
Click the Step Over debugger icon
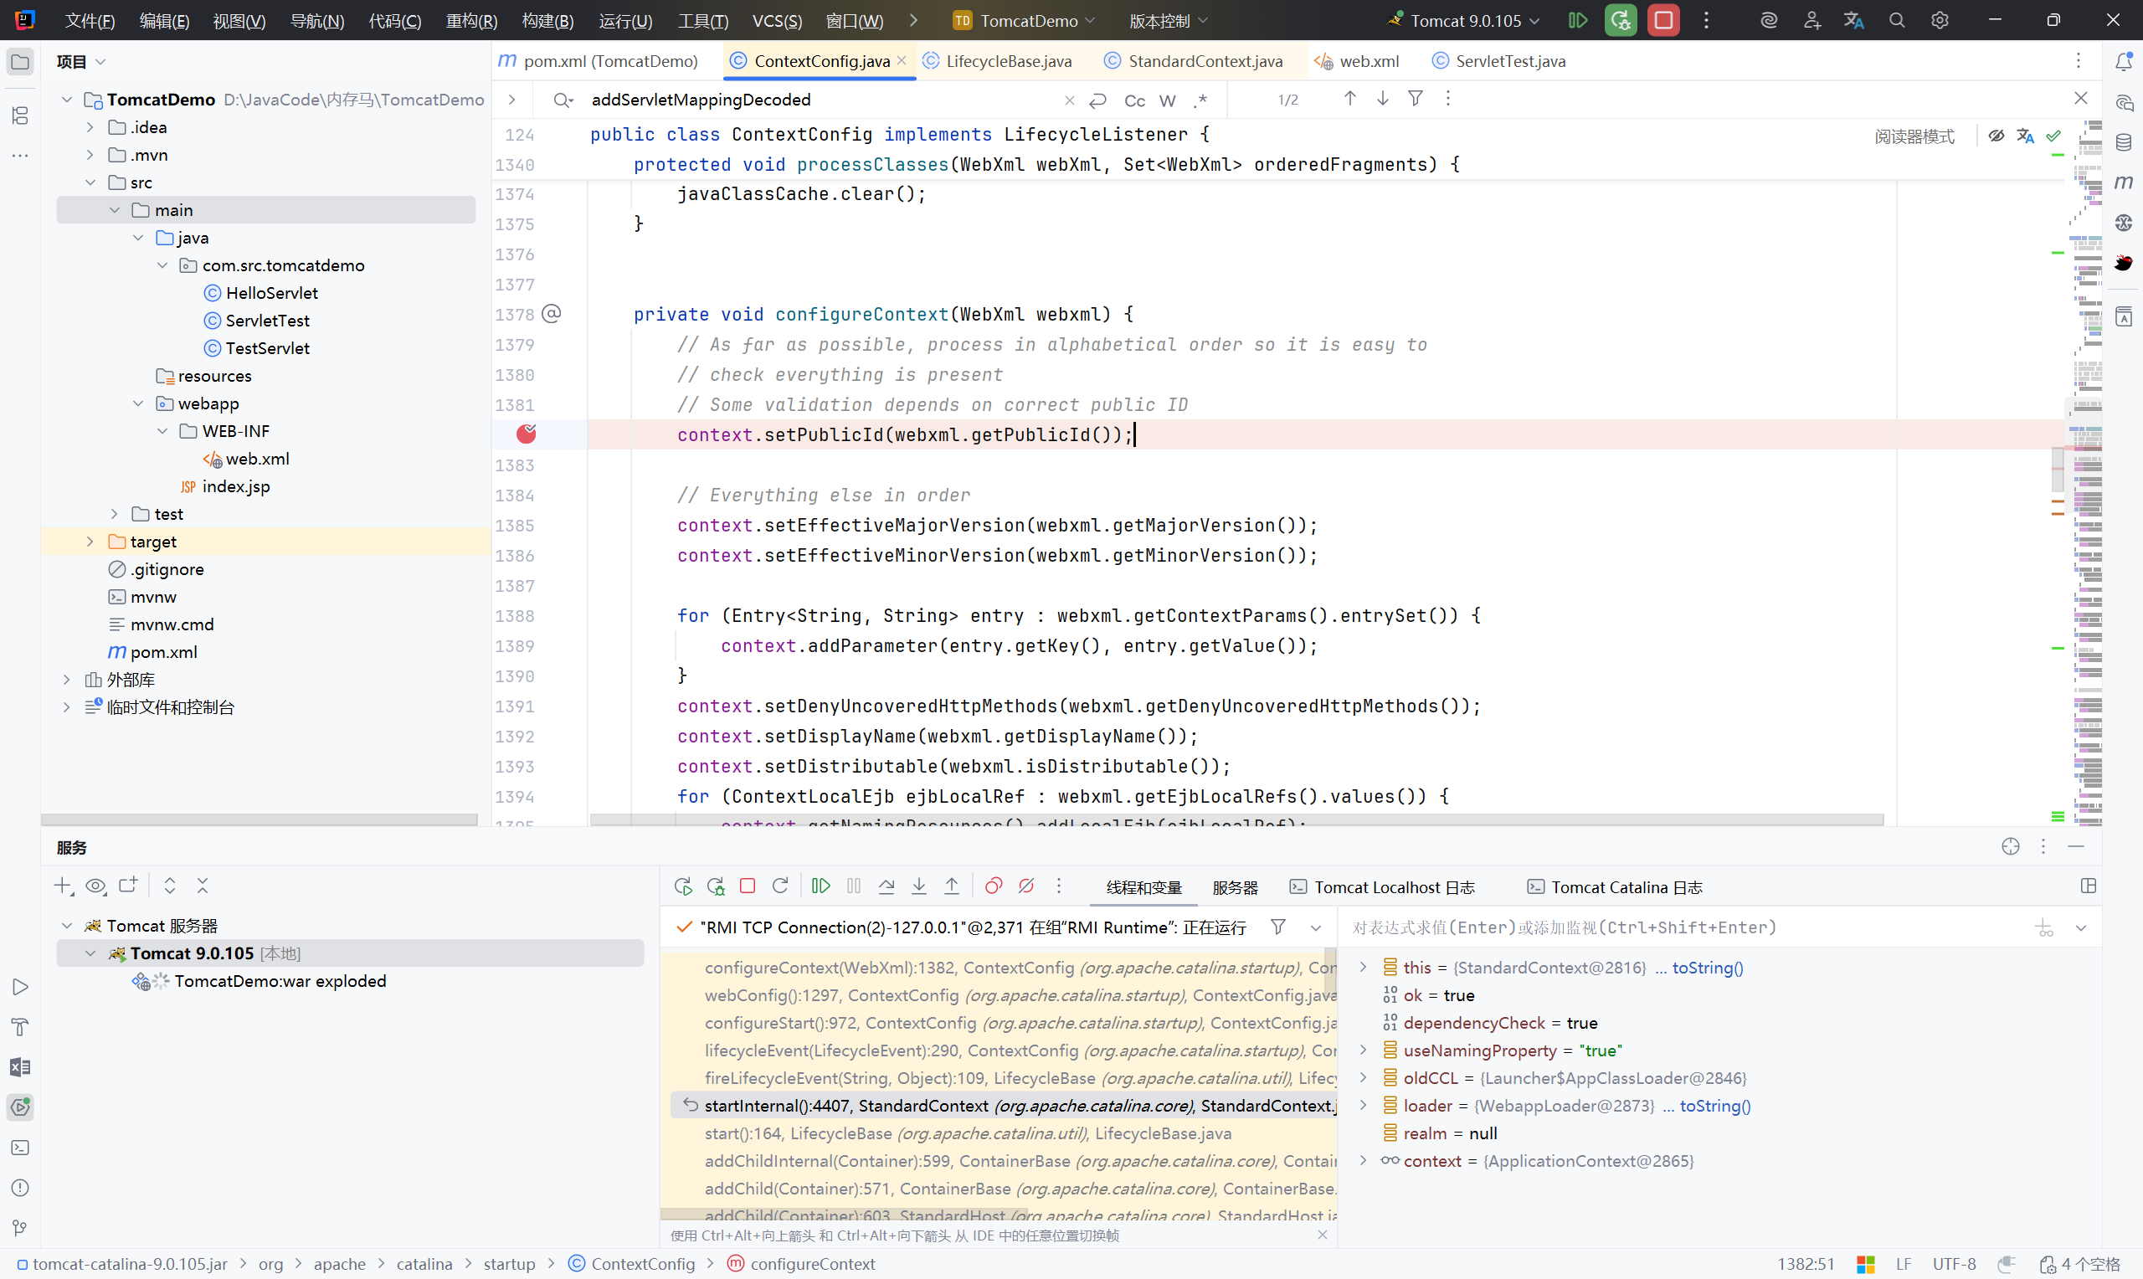pyautogui.click(x=886, y=886)
